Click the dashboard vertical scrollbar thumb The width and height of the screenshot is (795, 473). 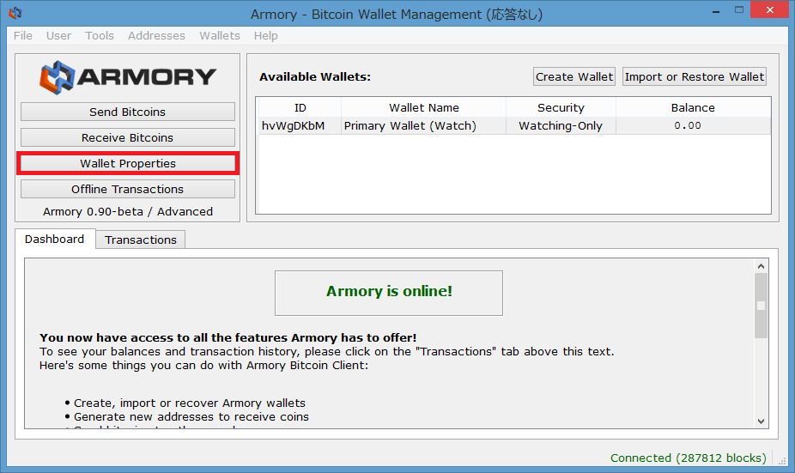click(x=761, y=306)
